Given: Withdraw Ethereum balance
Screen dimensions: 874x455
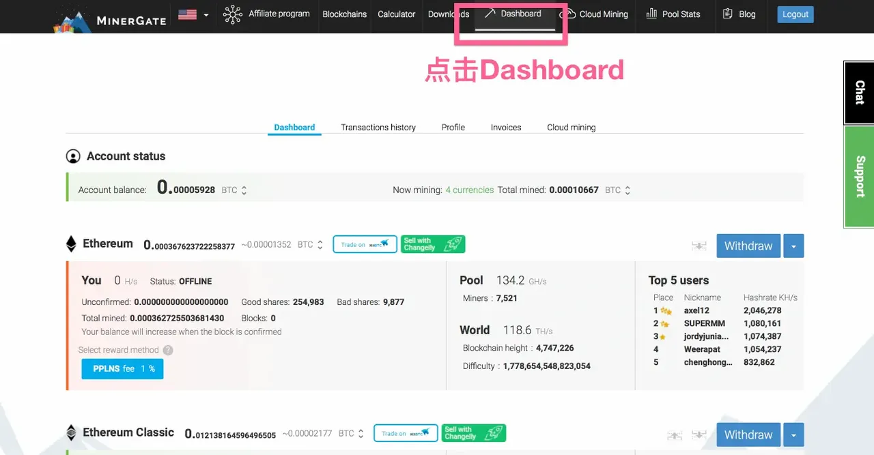Looking at the screenshot, I should pyautogui.click(x=748, y=246).
